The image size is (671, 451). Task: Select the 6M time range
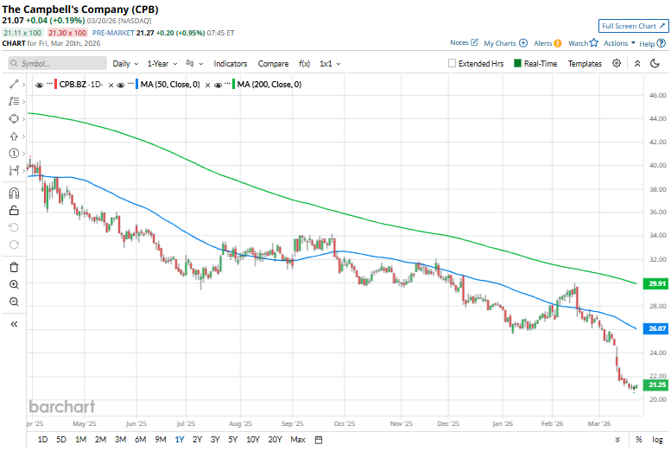point(141,440)
